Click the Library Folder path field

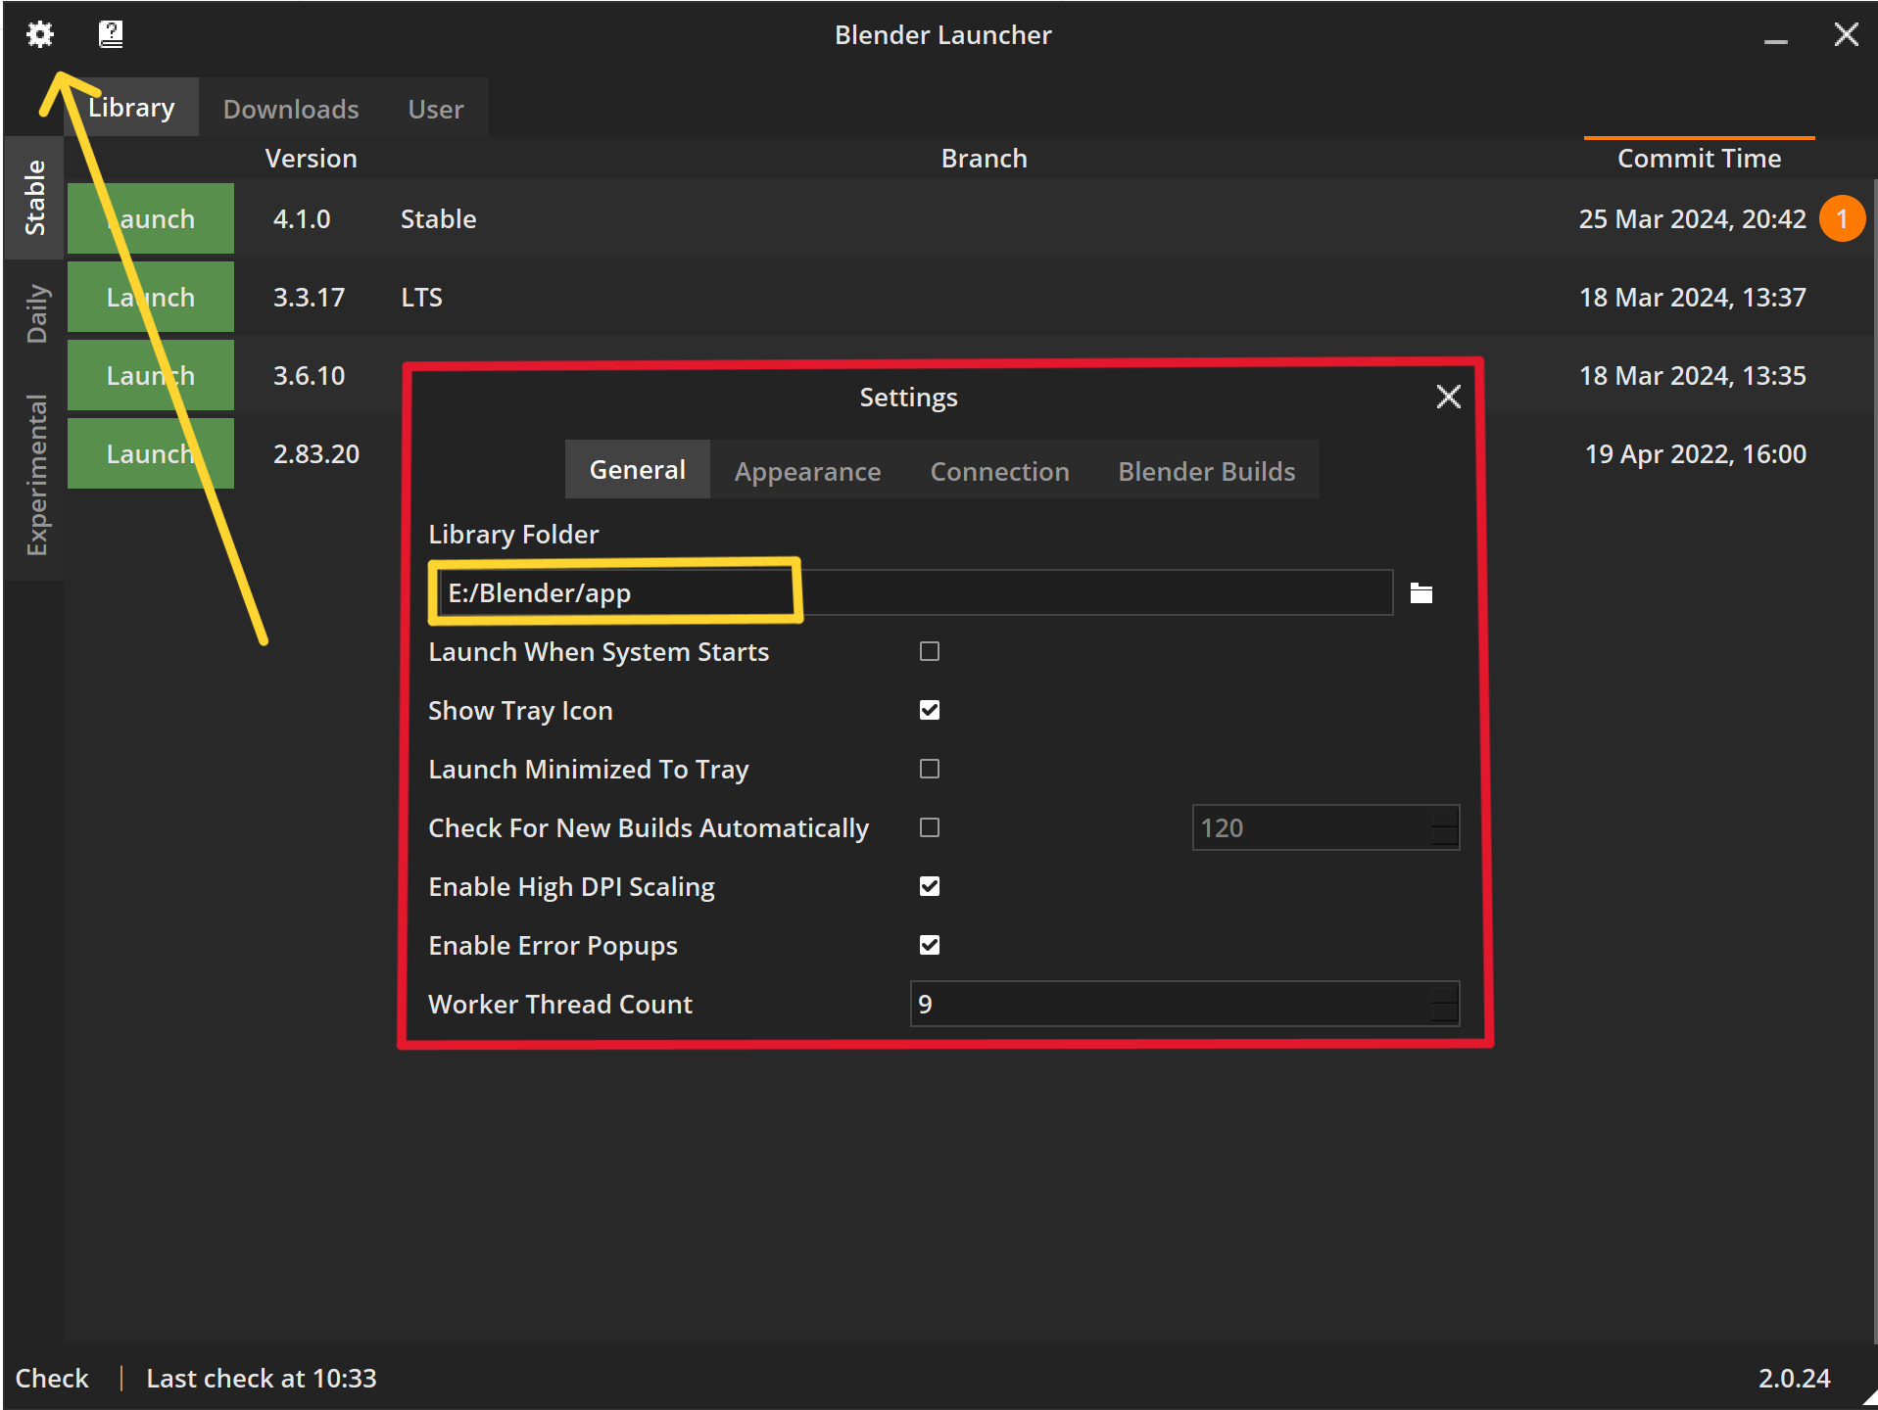pos(916,592)
